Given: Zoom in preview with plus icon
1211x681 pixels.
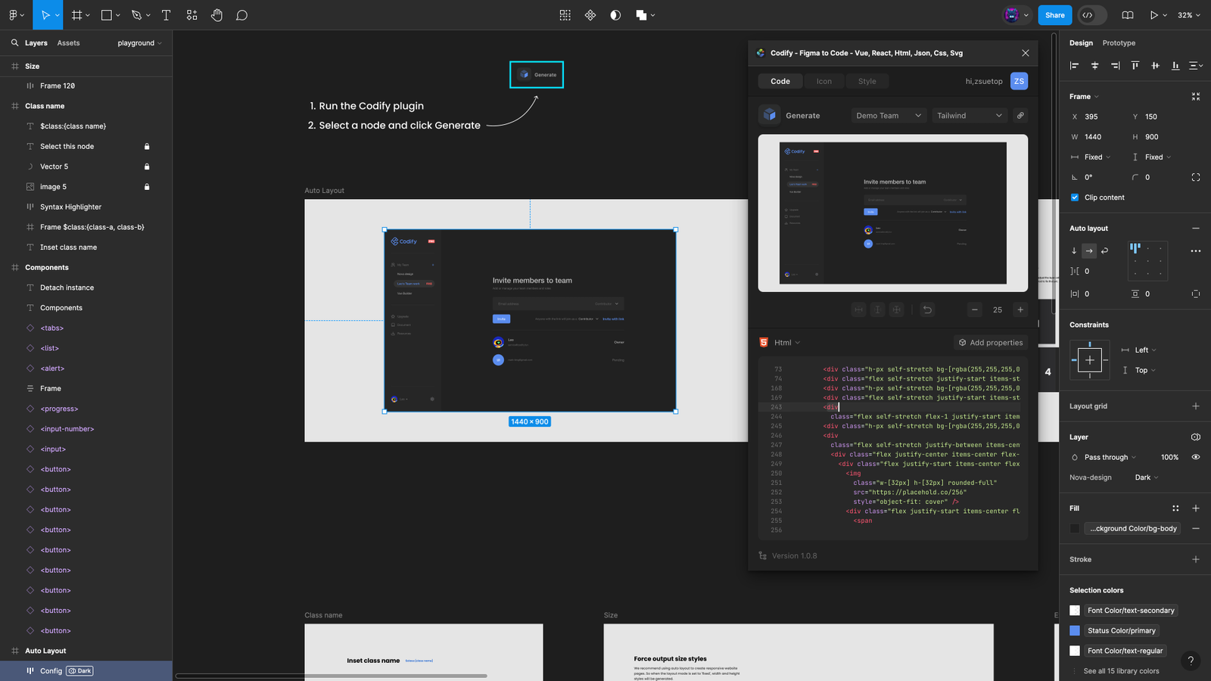Looking at the screenshot, I should click(1020, 309).
